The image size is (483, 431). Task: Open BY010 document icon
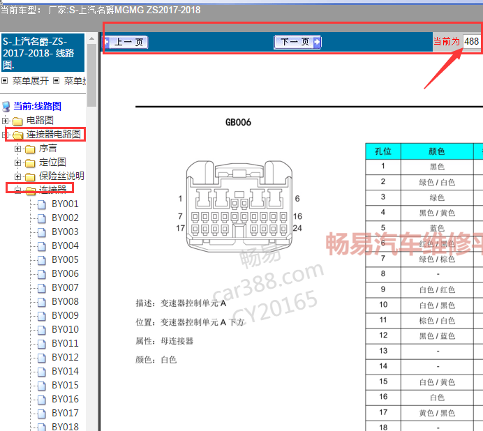(x=42, y=330)
